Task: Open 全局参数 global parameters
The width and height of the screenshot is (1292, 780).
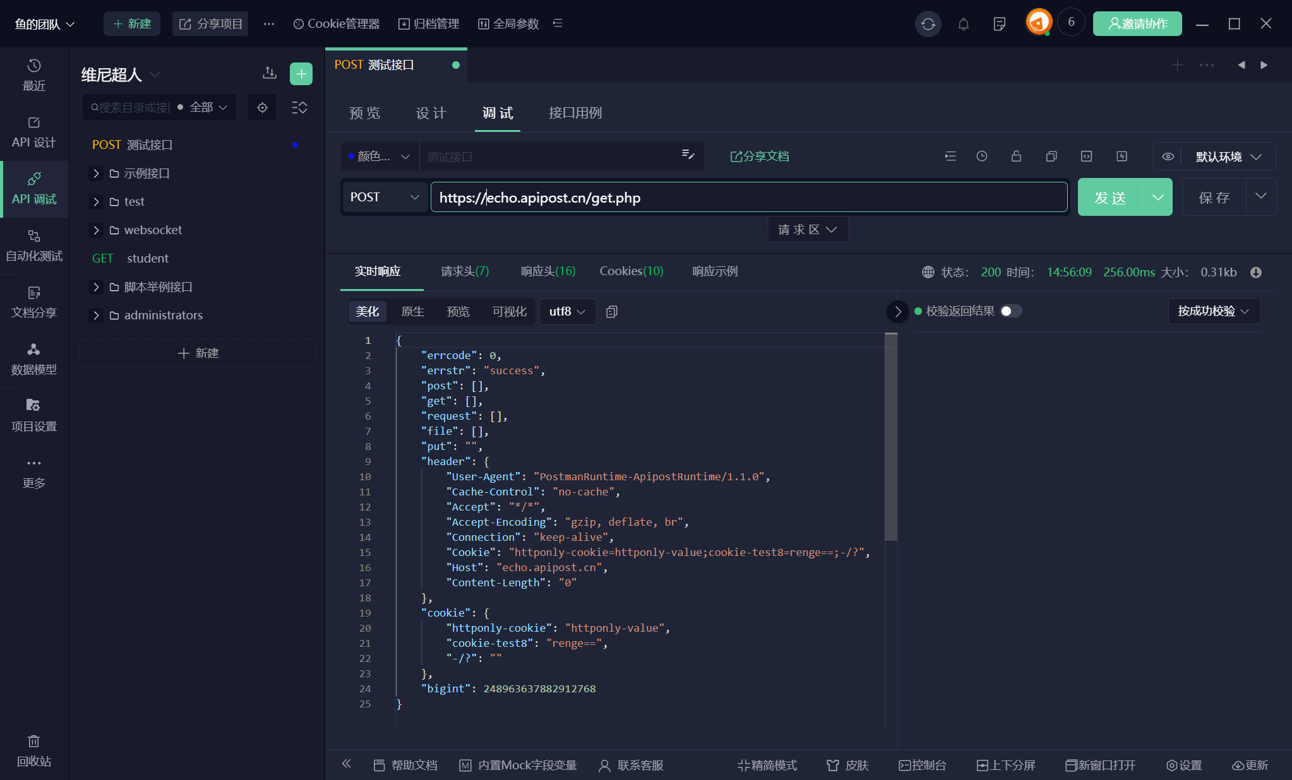Action: [508, 24]
